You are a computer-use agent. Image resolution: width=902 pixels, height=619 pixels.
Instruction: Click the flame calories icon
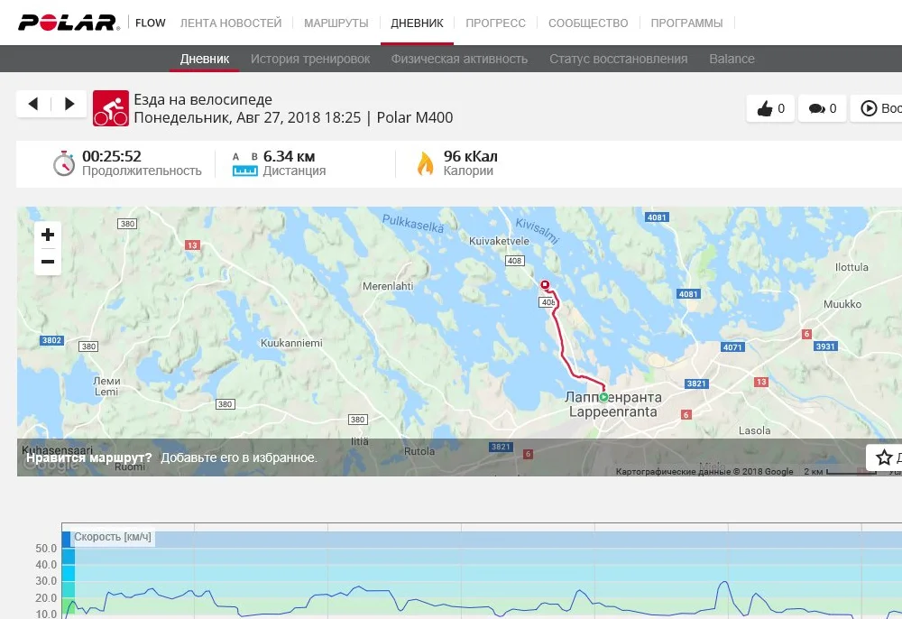coord(425,163)
